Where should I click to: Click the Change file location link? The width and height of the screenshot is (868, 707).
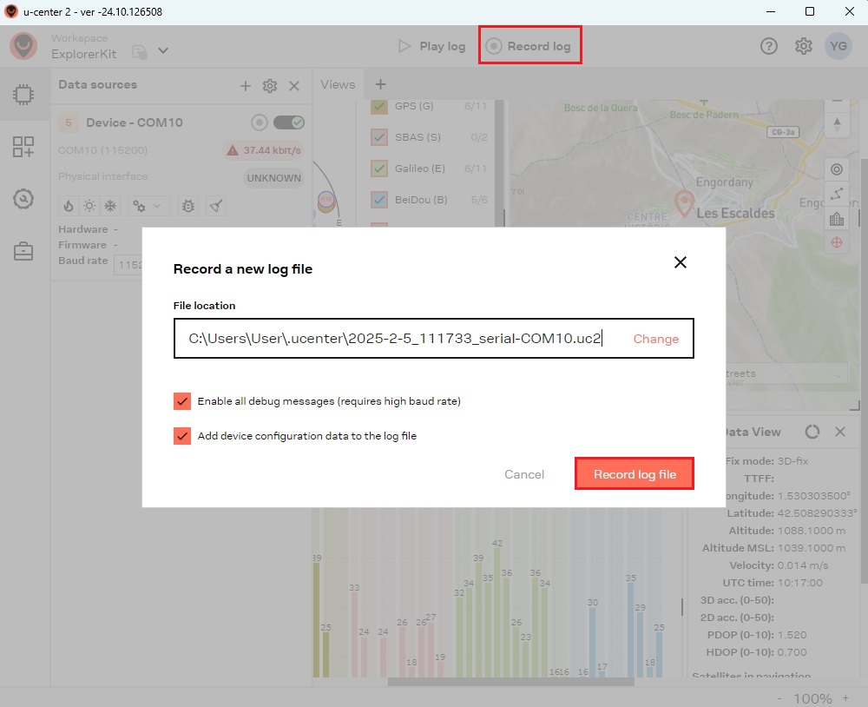click(x=655, y=339)
